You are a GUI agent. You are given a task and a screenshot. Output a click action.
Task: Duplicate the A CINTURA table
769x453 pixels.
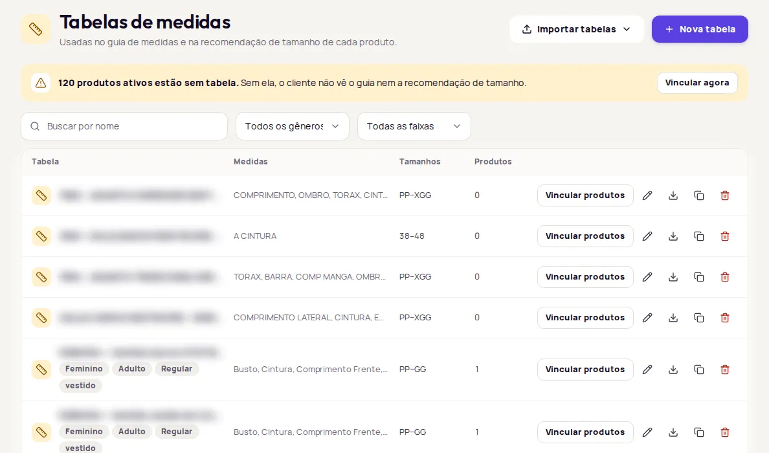699,236
